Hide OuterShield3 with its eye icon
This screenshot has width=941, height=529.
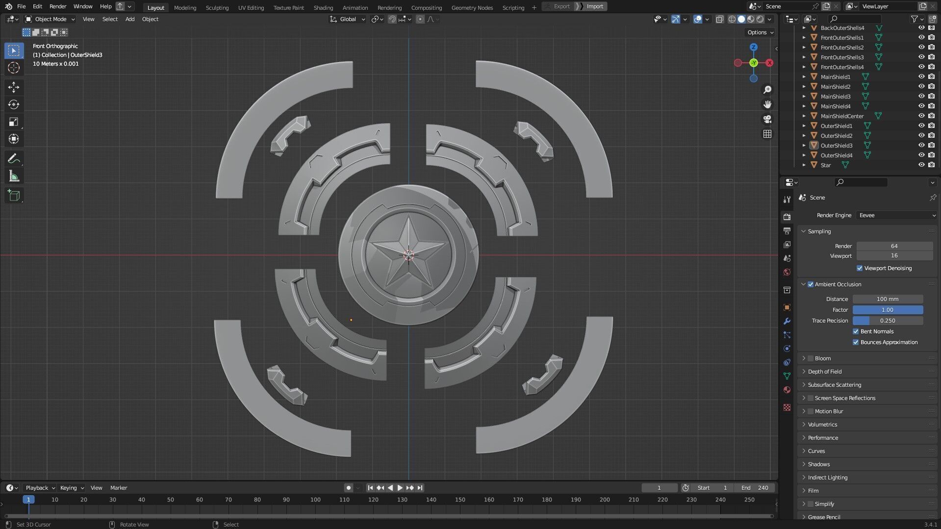click(x=921, y=146)
